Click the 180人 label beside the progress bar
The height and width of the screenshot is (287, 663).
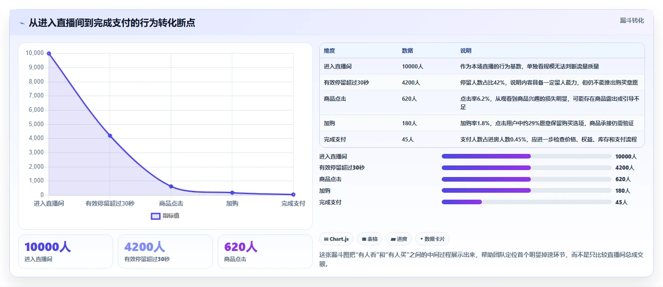(623, 190)
